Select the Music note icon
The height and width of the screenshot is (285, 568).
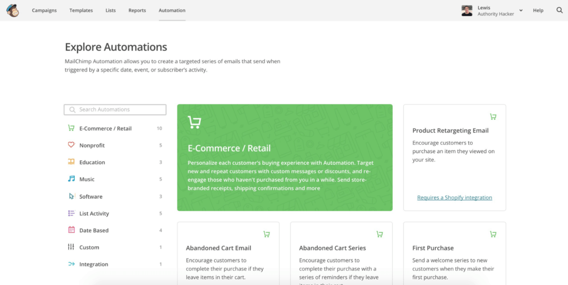point(71,179)
